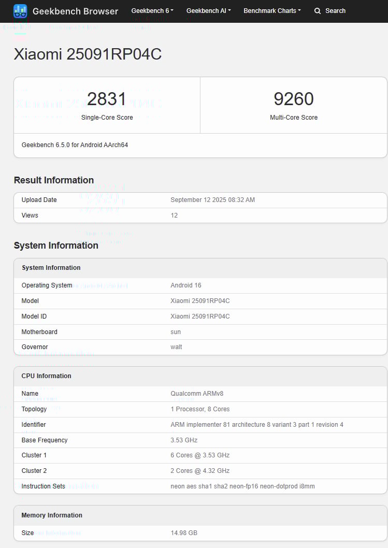Screen dimensions: 388x548
Task: Select the motherboard value sun
Action: click(x=176, y=332)
